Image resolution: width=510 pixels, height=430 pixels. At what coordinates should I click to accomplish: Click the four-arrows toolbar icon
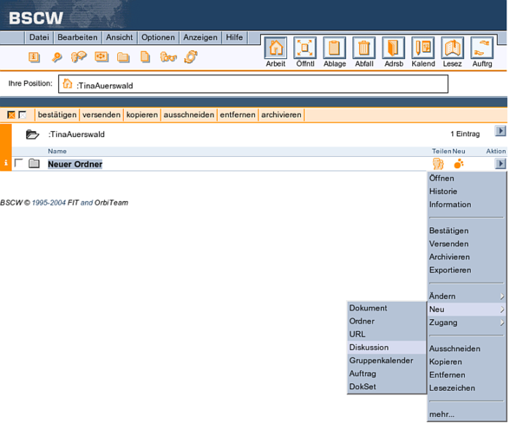(101, 57)
